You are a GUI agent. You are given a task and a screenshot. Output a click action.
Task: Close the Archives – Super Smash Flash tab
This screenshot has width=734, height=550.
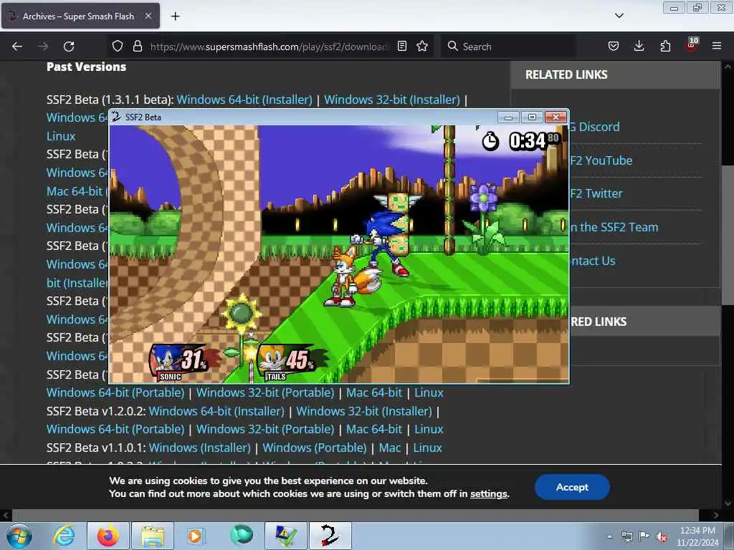(148, 16)
